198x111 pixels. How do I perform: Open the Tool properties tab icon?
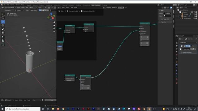pyautogui.click(x=177, y=39)
